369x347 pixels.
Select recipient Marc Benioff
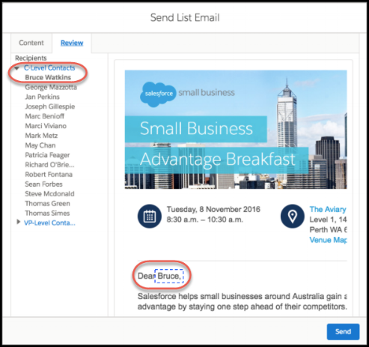[44, 116]
